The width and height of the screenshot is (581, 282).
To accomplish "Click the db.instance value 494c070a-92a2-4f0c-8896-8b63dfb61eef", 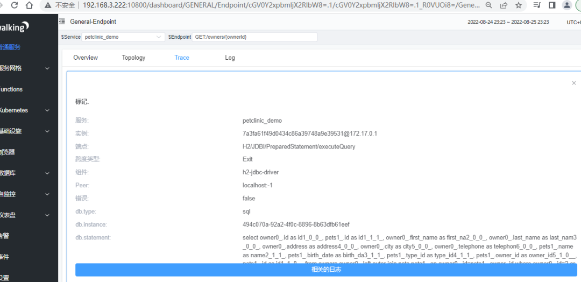I will pos(296,224).
